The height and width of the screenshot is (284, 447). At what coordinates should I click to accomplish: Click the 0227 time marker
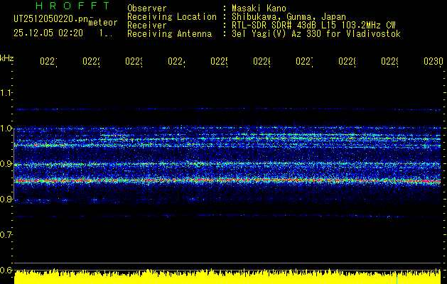(304, 62)
